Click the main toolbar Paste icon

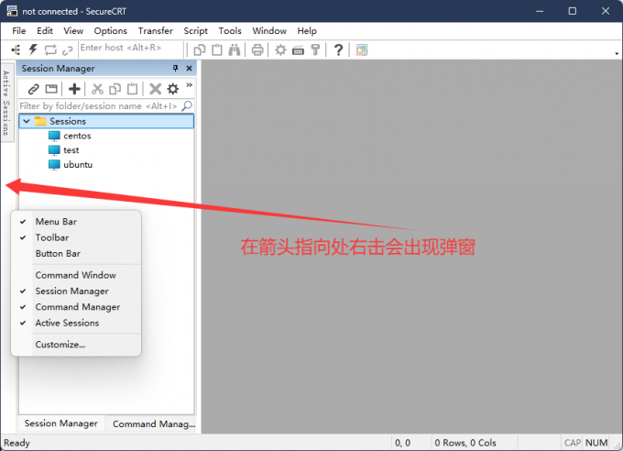click(x=217, y=50)
